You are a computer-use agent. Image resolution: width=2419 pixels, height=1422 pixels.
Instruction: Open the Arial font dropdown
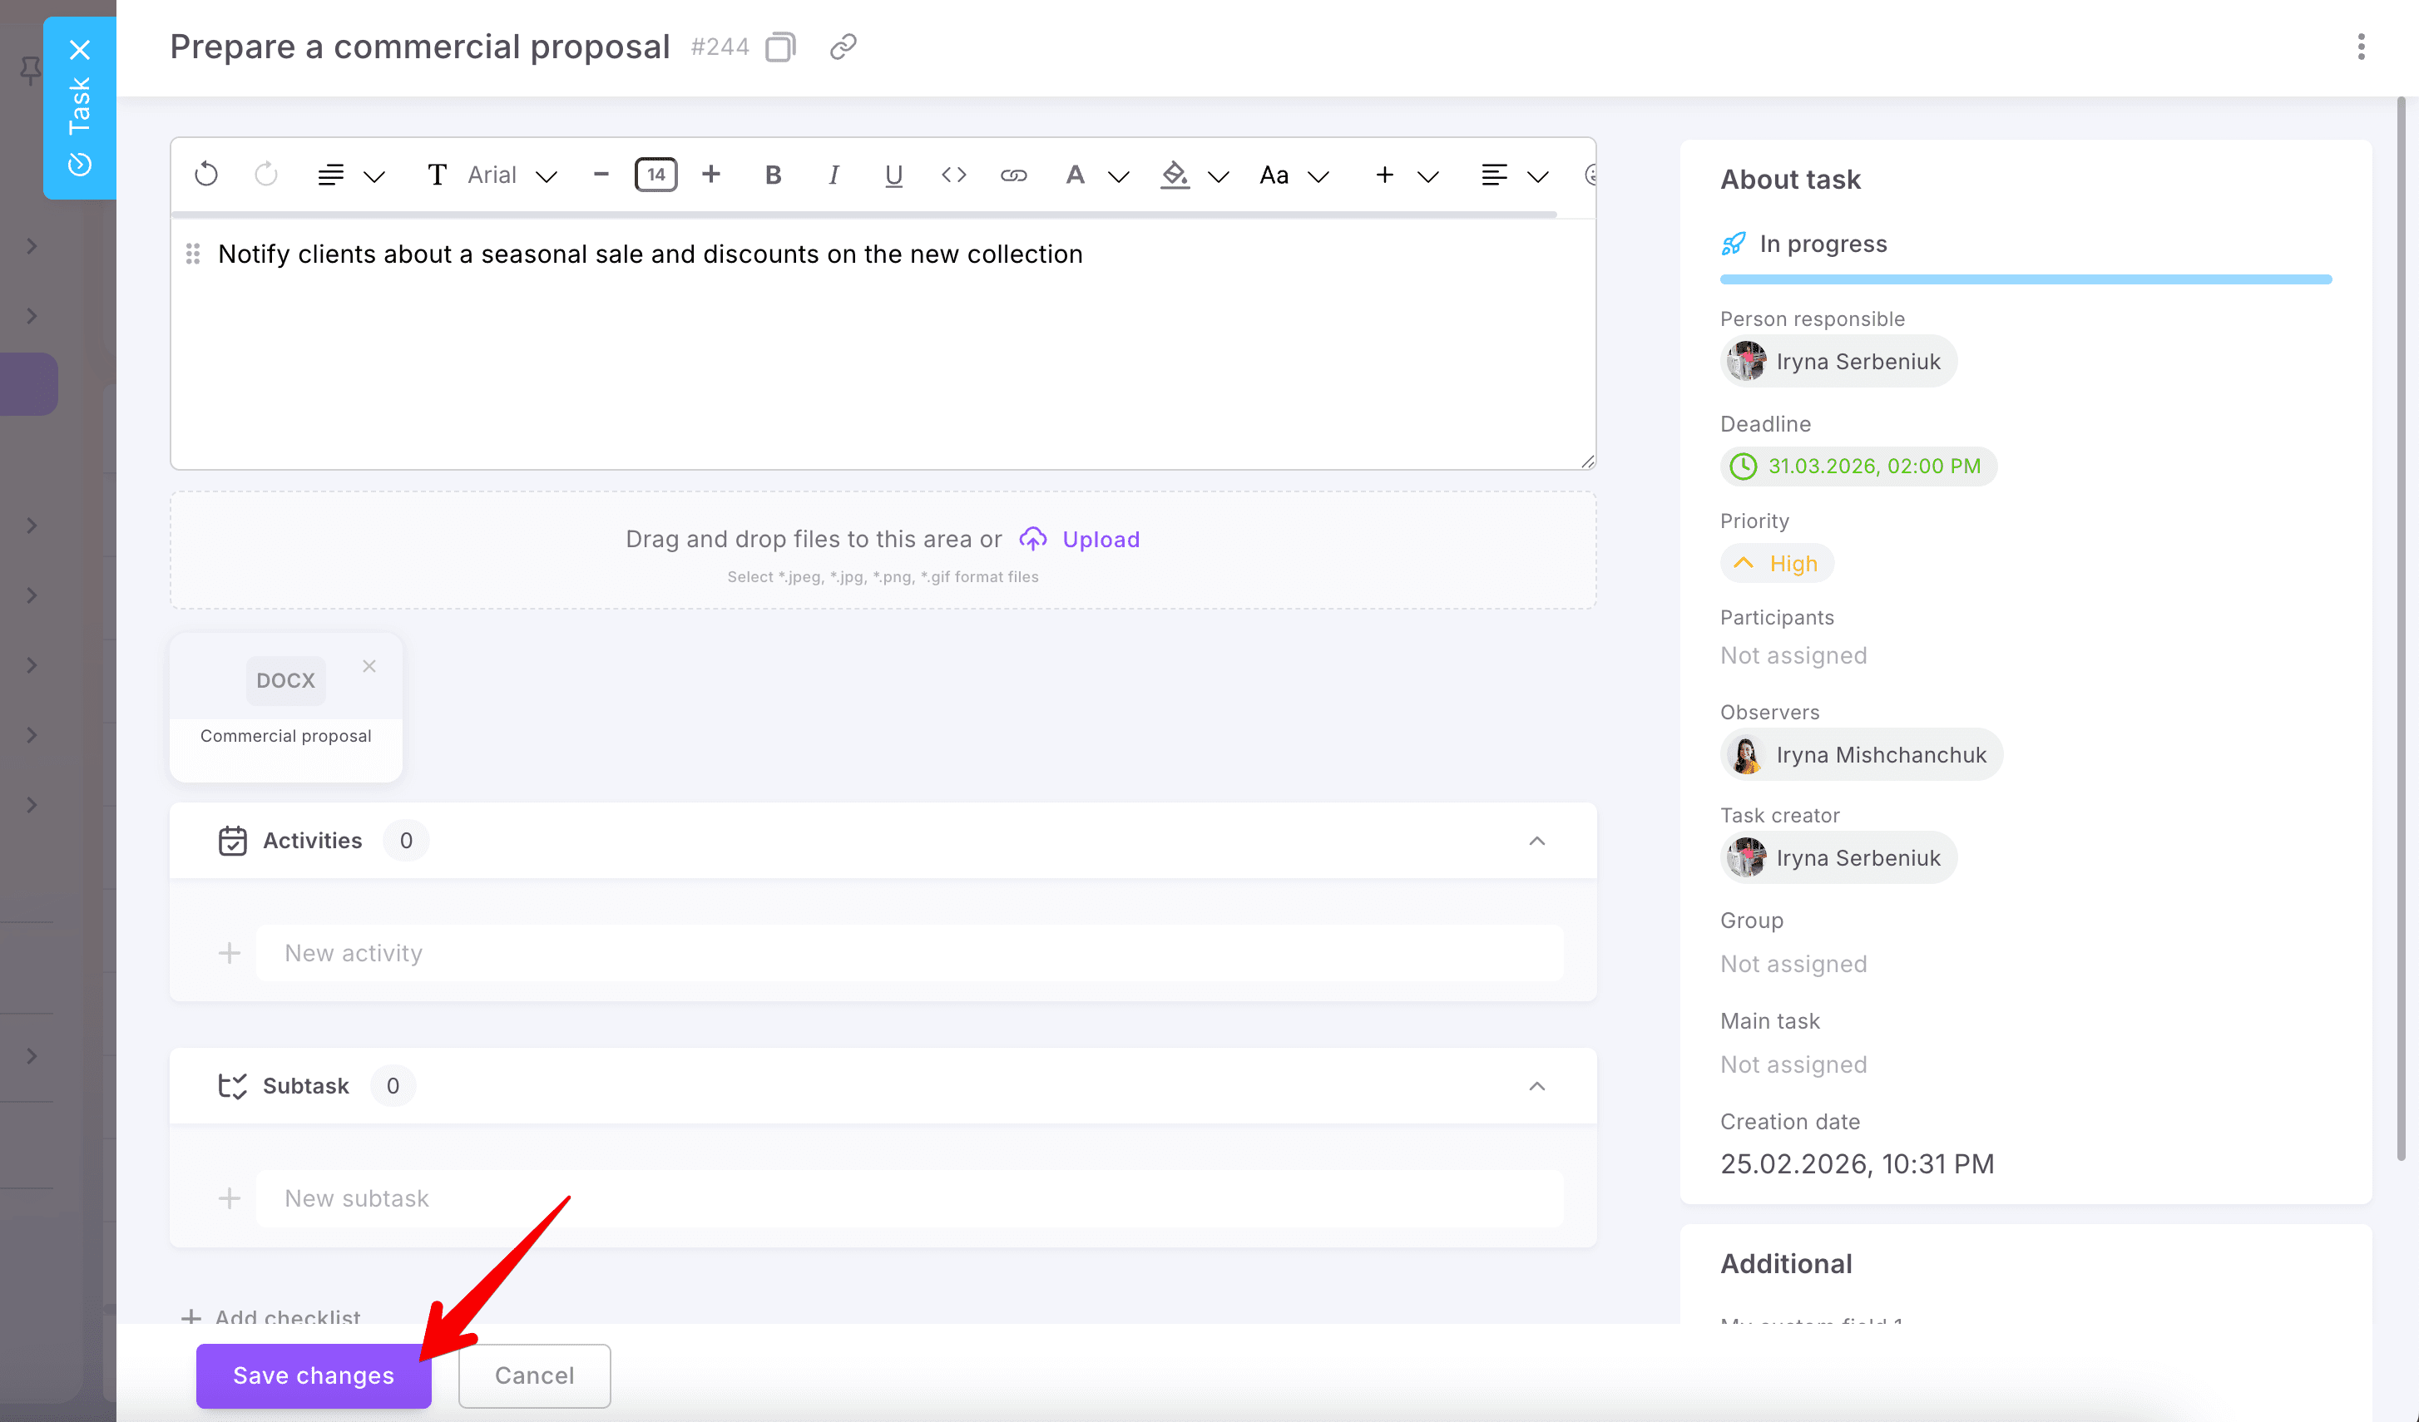pos(512,175)
